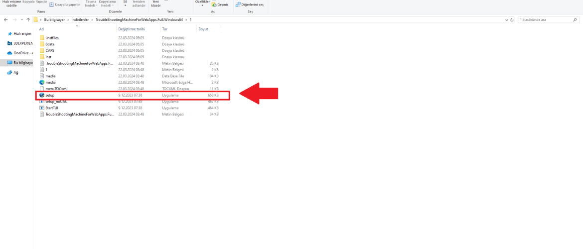Select the OneDrive cloud icon in sidebar

9,53
